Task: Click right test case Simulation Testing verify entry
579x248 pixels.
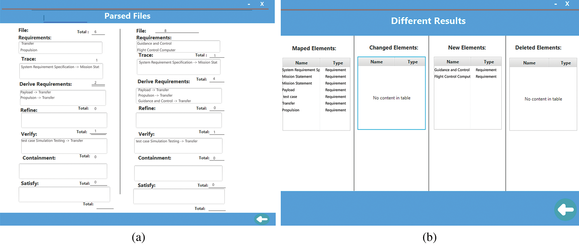Action: pos(167,141)
